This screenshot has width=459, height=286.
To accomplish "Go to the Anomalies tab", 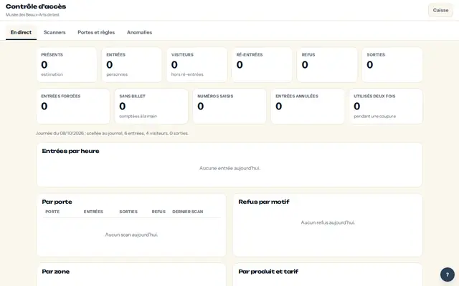I will click(139, 32).
